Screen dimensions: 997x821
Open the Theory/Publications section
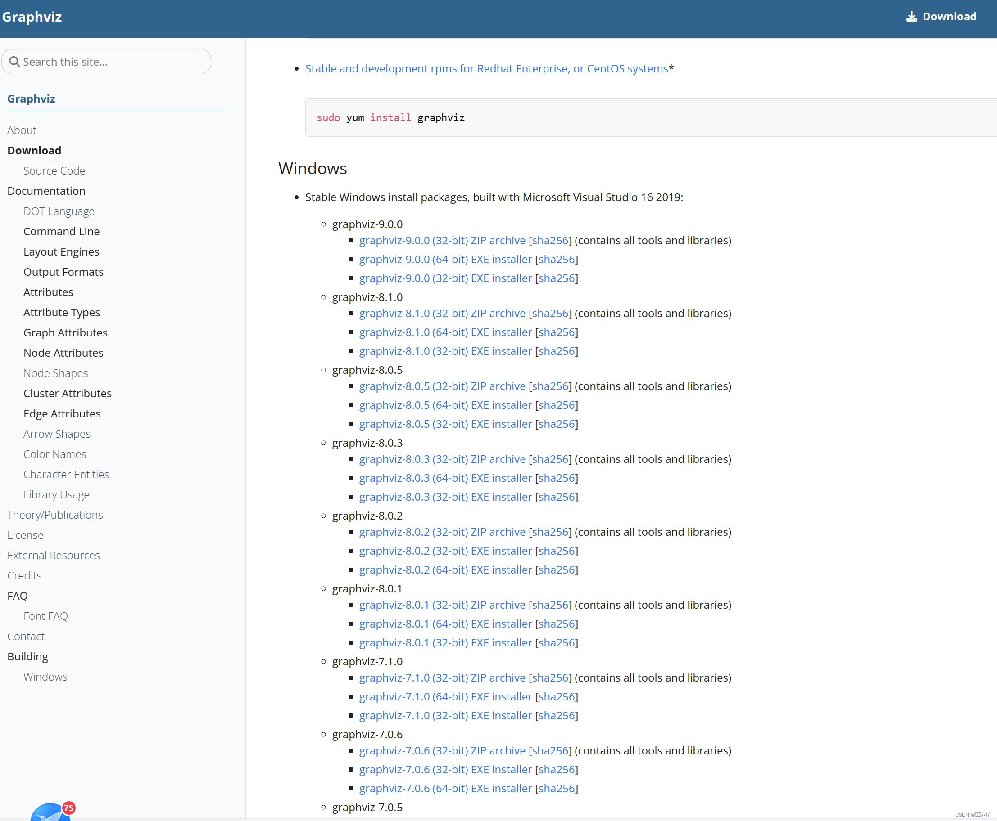point(54,515)
